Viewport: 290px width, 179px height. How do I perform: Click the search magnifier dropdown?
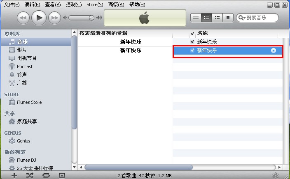(x=242, y=18)
